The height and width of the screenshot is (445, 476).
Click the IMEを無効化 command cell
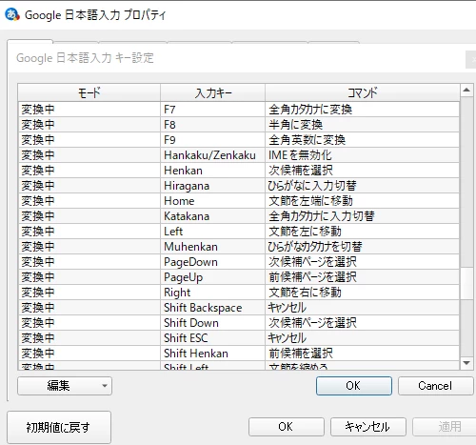[363, 155]
